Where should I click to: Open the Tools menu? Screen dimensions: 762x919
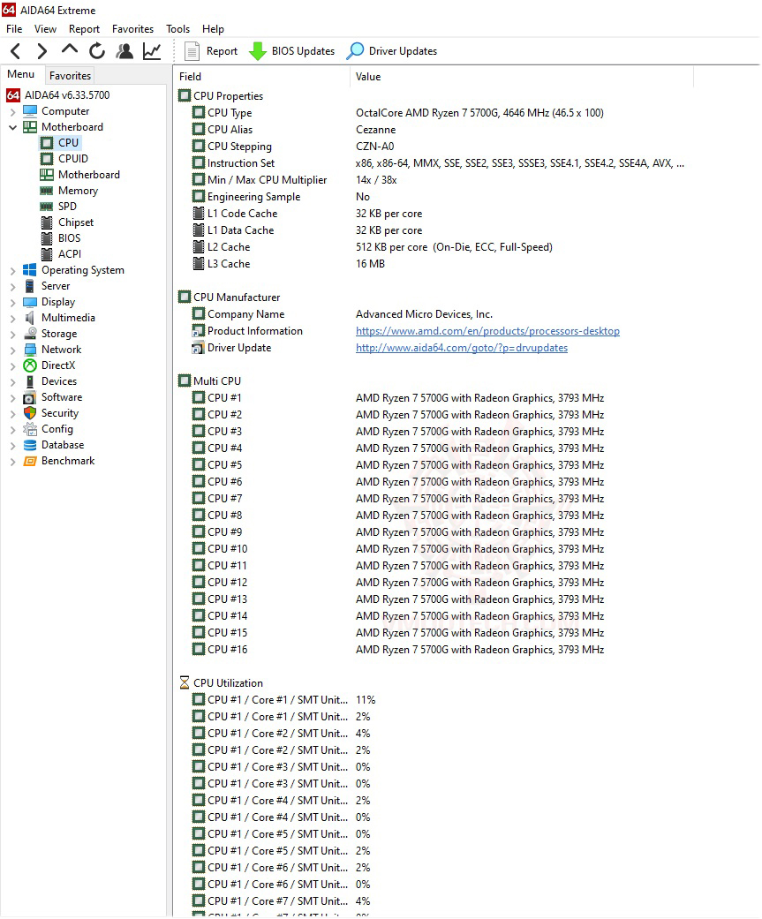[x=177, y=29]
